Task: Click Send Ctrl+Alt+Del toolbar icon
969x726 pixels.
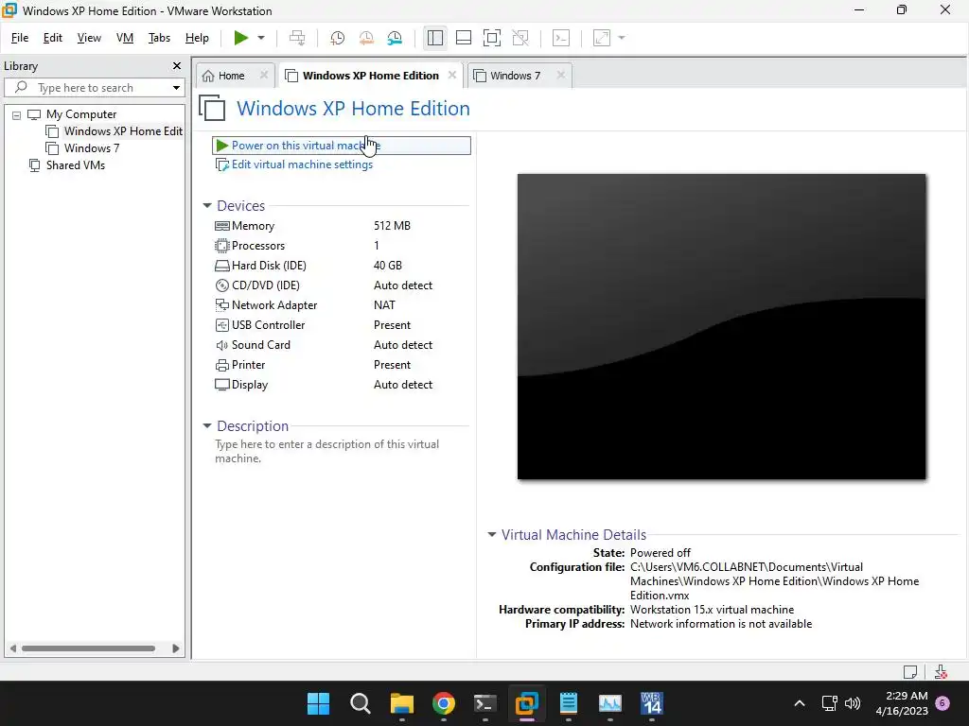Action: point(297,38)
